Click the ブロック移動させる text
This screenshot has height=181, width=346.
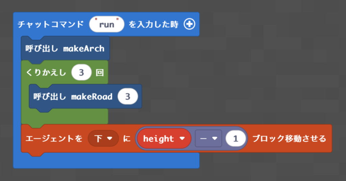(289, 139)
